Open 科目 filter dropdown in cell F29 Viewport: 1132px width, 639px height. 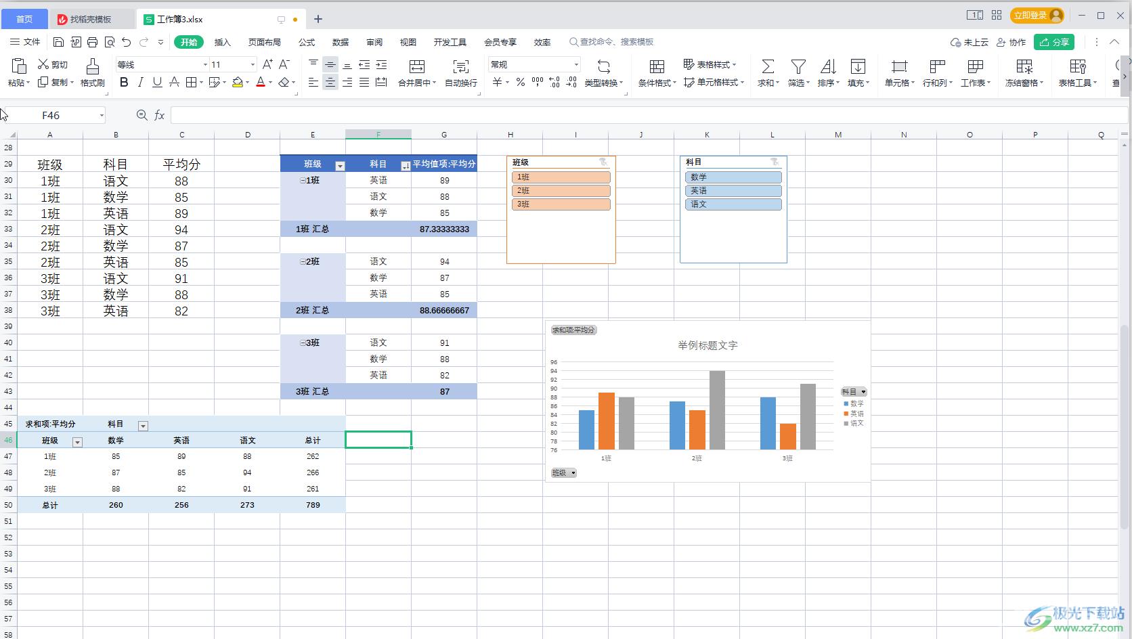[406, 166]
